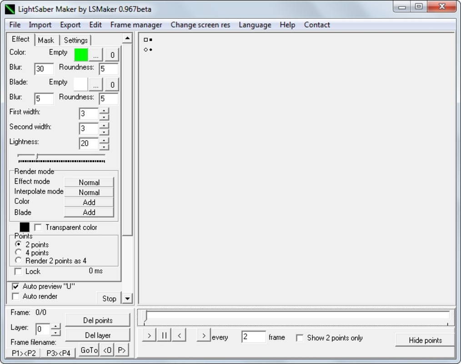Change Color render mode Add button
461x364 pixels.
coord(89,202)
